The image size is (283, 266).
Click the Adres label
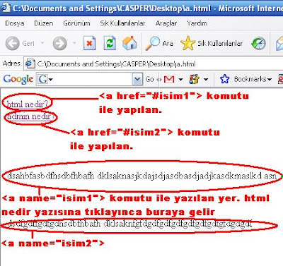11,64
